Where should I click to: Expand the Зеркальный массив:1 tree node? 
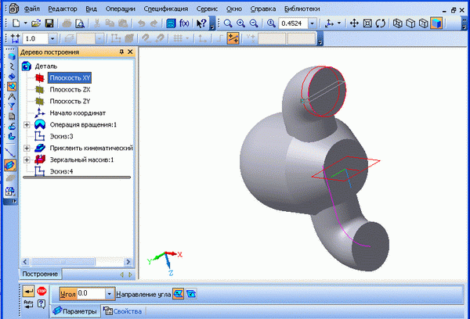pyautogui.click(x=28, y=159)
